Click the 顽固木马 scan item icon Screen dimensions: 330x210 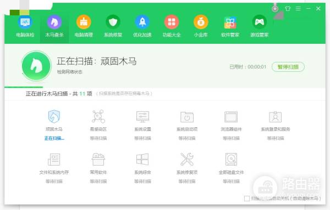tap(54, 116)
